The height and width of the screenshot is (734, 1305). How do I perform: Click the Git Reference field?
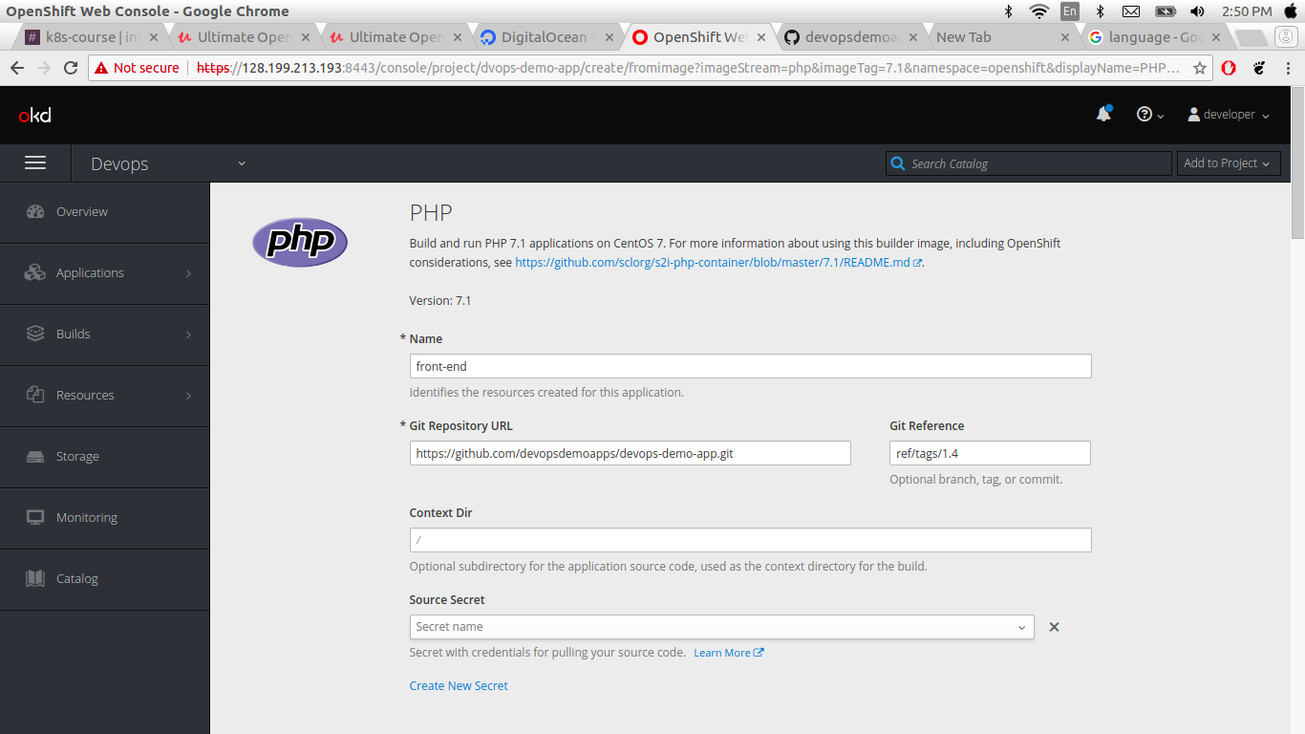[x=990, y=453]
